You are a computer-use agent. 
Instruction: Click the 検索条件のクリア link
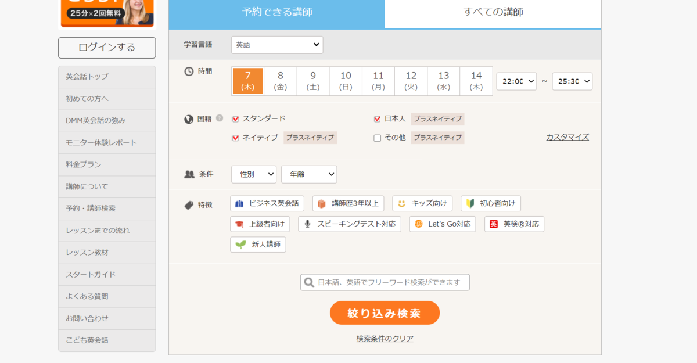coord(385,339)
